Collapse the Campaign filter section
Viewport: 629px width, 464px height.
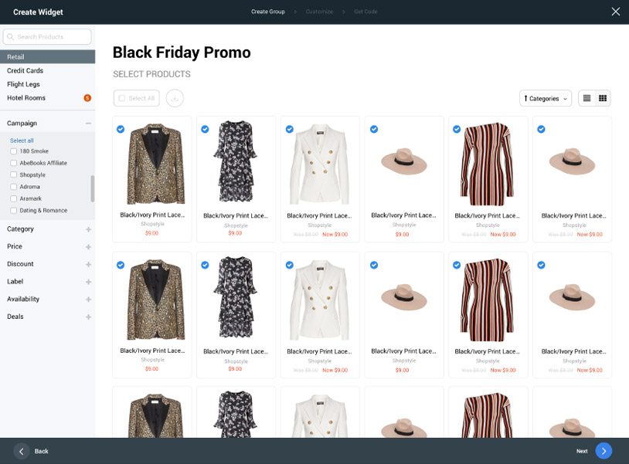89,123
